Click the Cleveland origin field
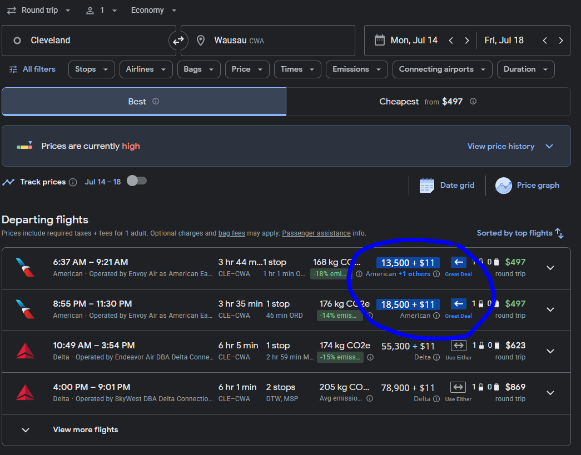The image size is (581, 455). tap(89, 41)
